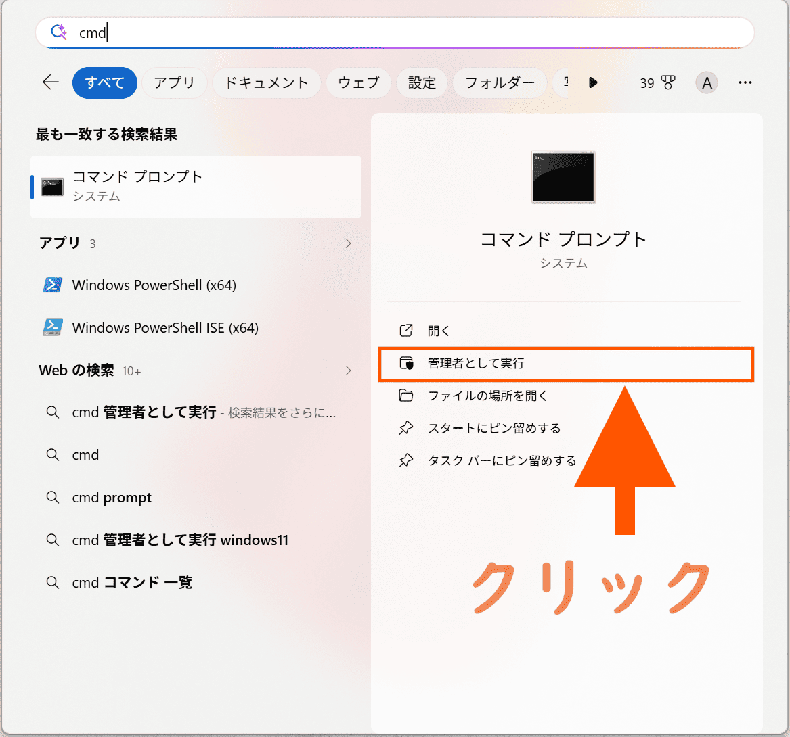
Task: Select the フォルダー filter tab
Action: tap(500, 82)
